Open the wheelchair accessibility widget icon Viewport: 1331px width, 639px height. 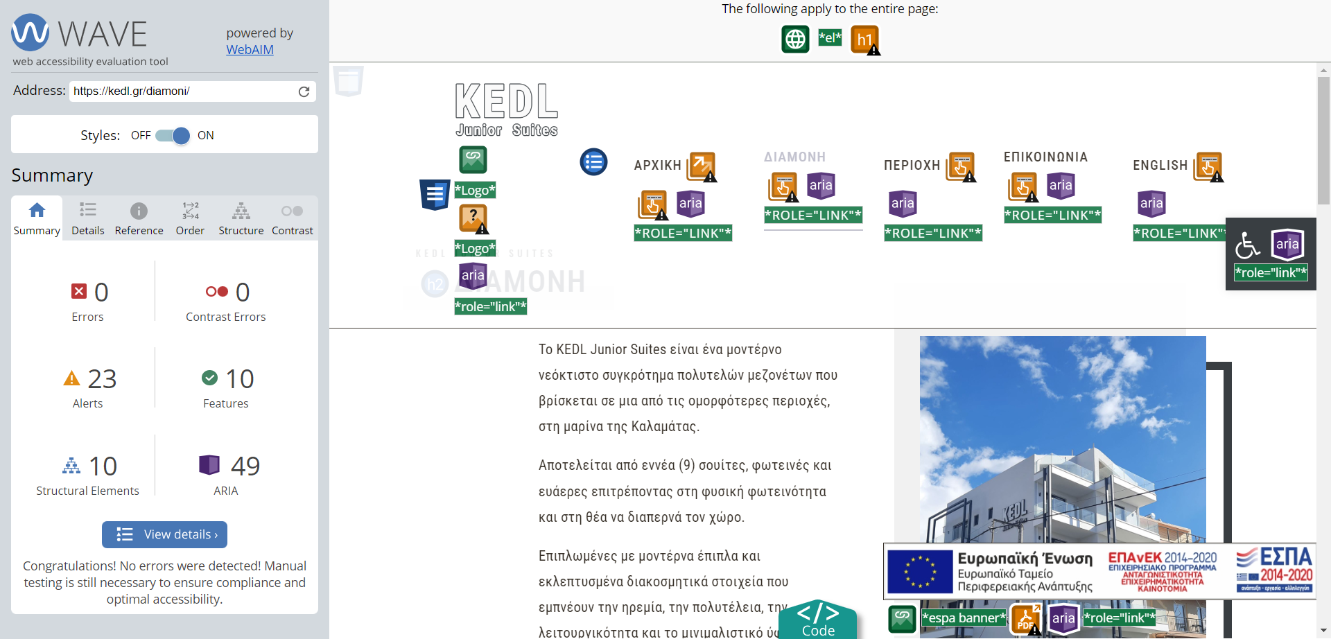pos(1248,245)
